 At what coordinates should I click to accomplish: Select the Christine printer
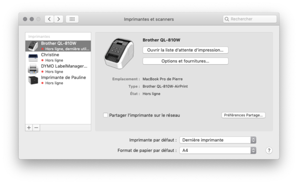[x=58, y=57]
